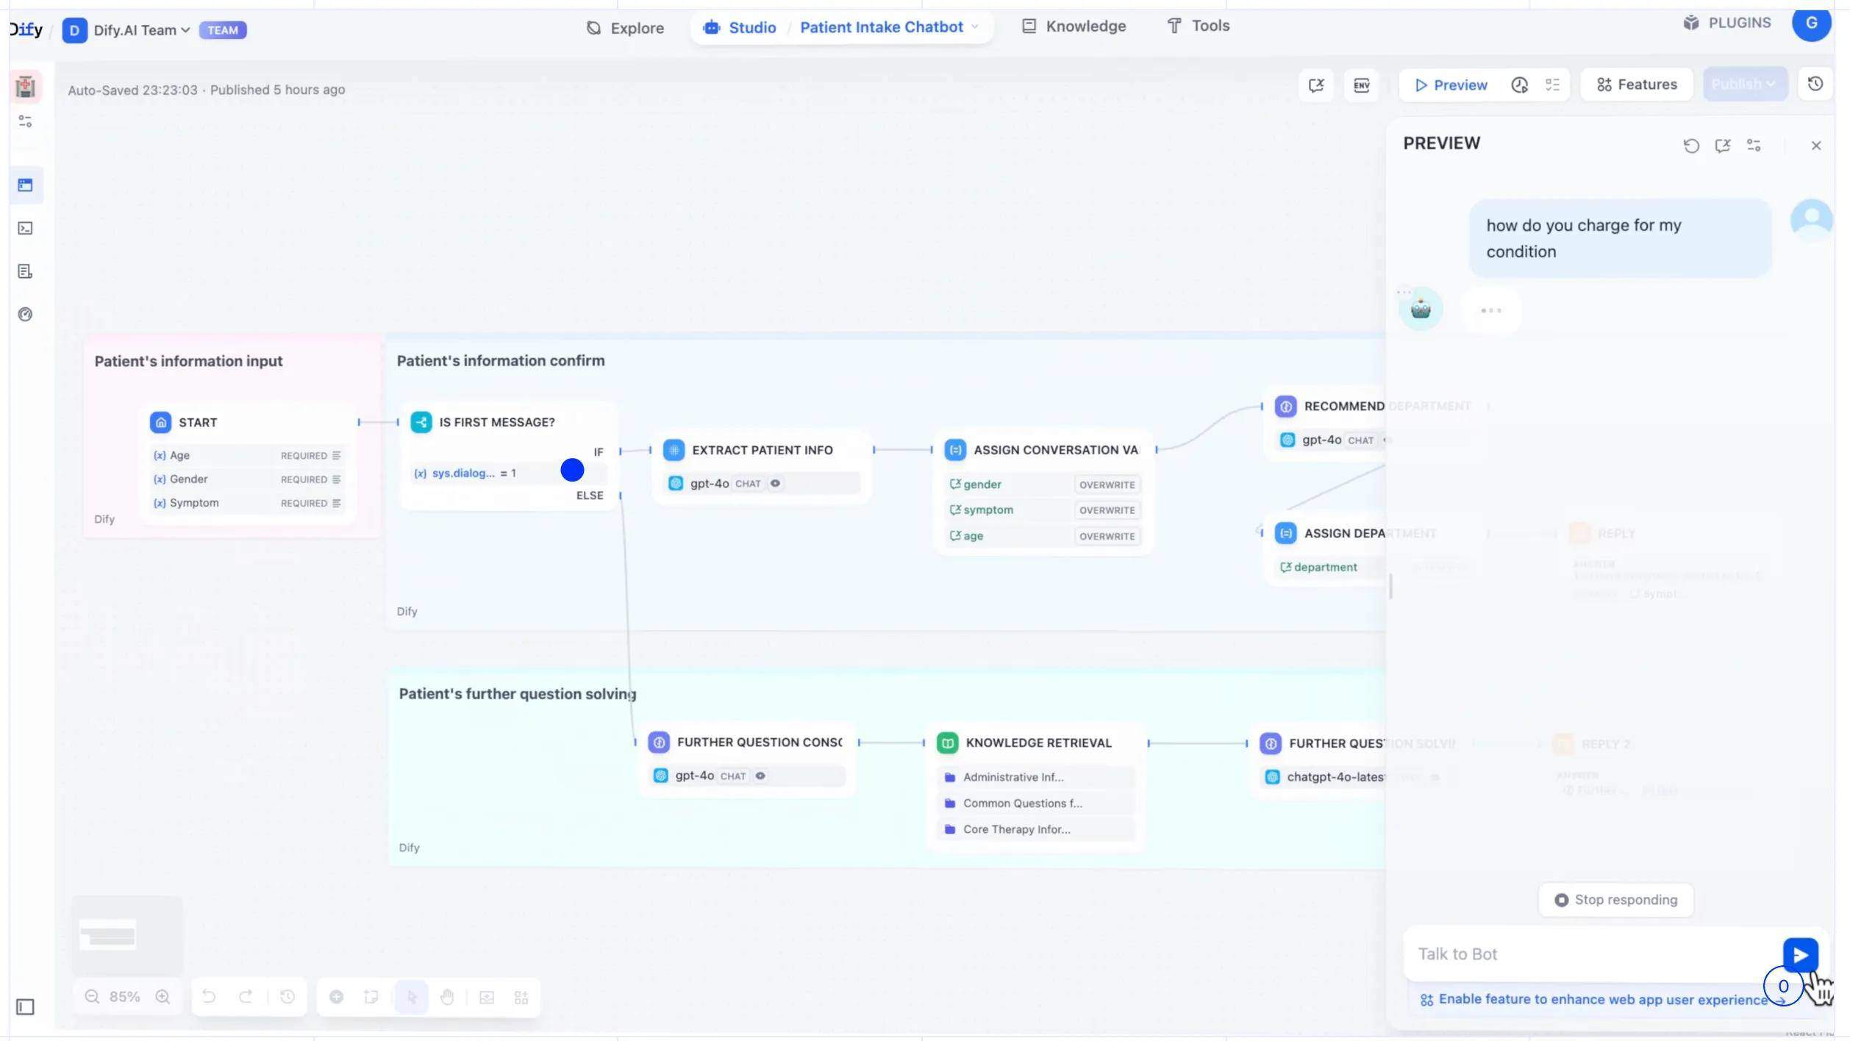This screenshot has width=1850, height=1041.
Task: Open the user account avatar G
Action: click(x=1811, y=23)
